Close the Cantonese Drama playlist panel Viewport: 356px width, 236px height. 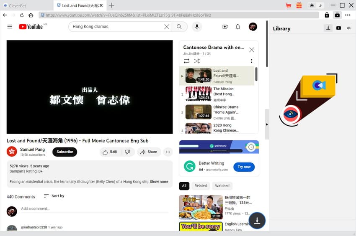(252, 50)
